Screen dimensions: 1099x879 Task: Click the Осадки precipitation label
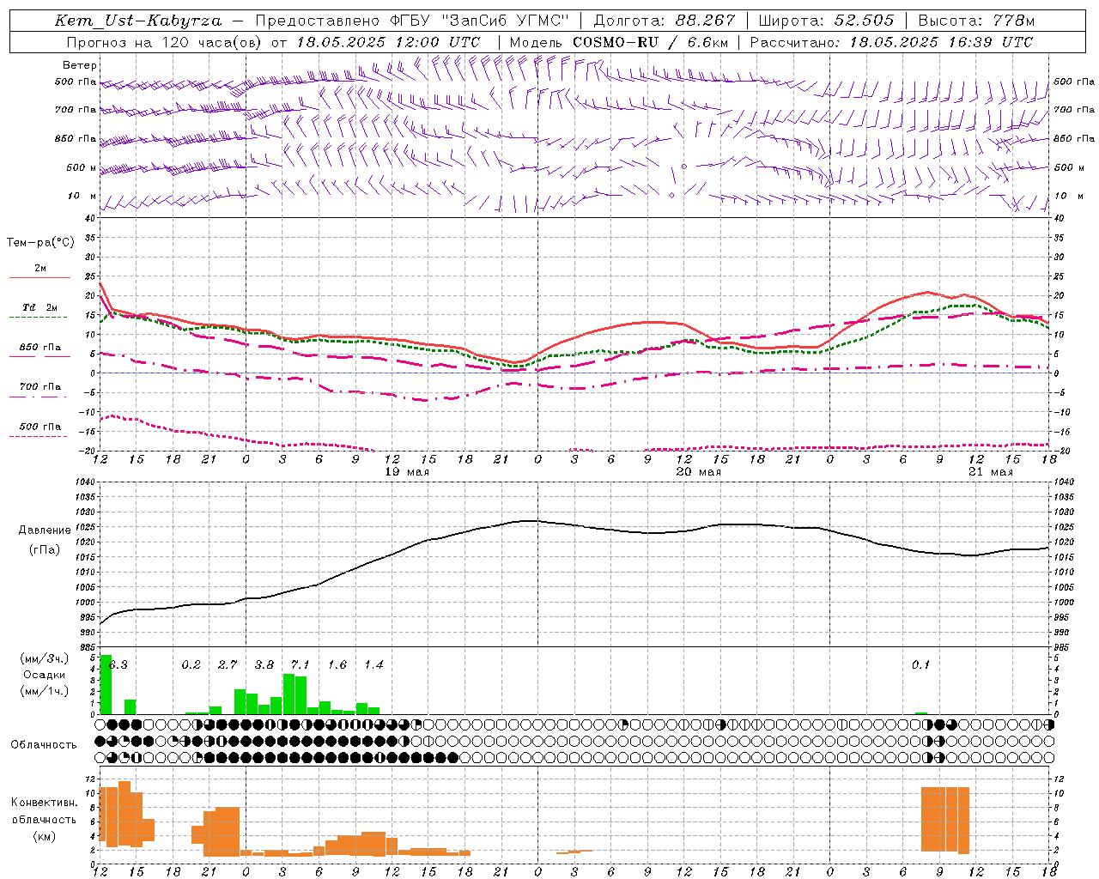coord(44,675)
